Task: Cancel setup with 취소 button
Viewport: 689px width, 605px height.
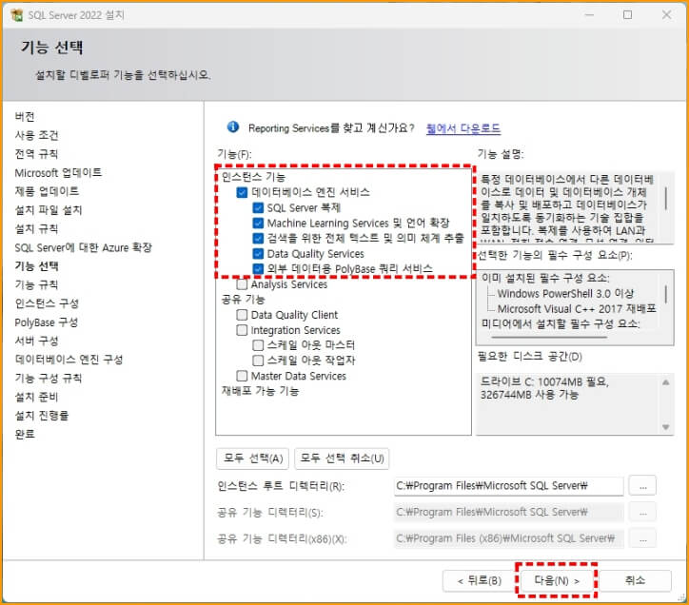Action: point(635,581)
